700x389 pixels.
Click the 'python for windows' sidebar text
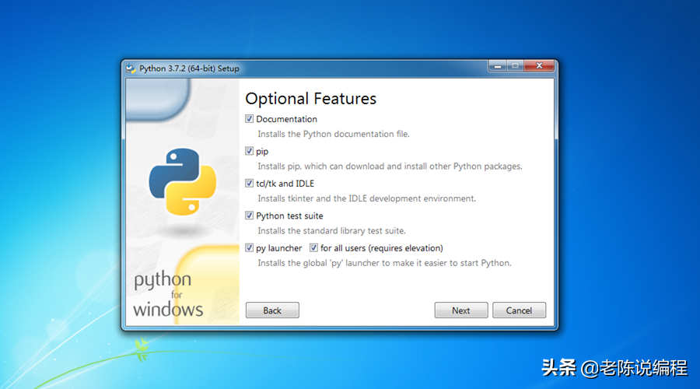pos(167,294)
